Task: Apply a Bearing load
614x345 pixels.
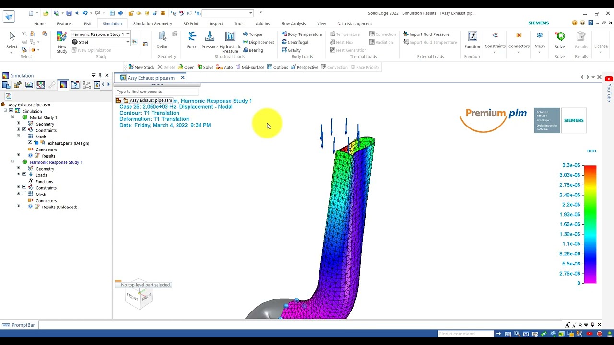Action: [253, 50]
